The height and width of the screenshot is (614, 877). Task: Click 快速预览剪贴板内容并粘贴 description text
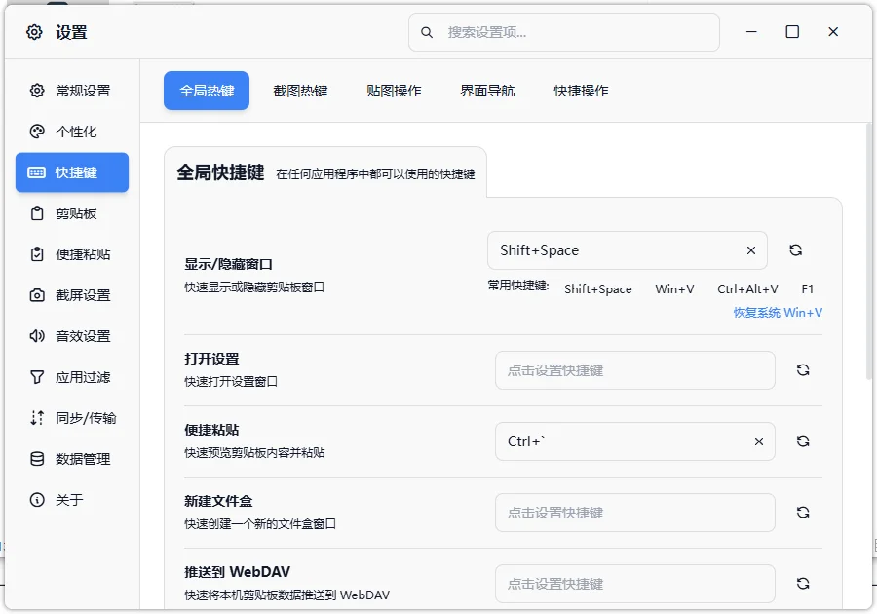click(x=254, y=452)
